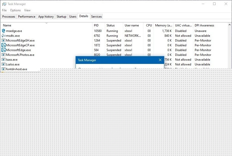The height and width of the screenshot is (156, 232).
Task: Open the Options menu
Action: (x=15, y=10)
